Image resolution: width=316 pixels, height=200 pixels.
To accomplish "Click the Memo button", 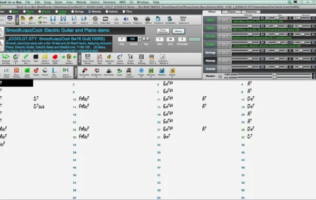I will (179, 31).
